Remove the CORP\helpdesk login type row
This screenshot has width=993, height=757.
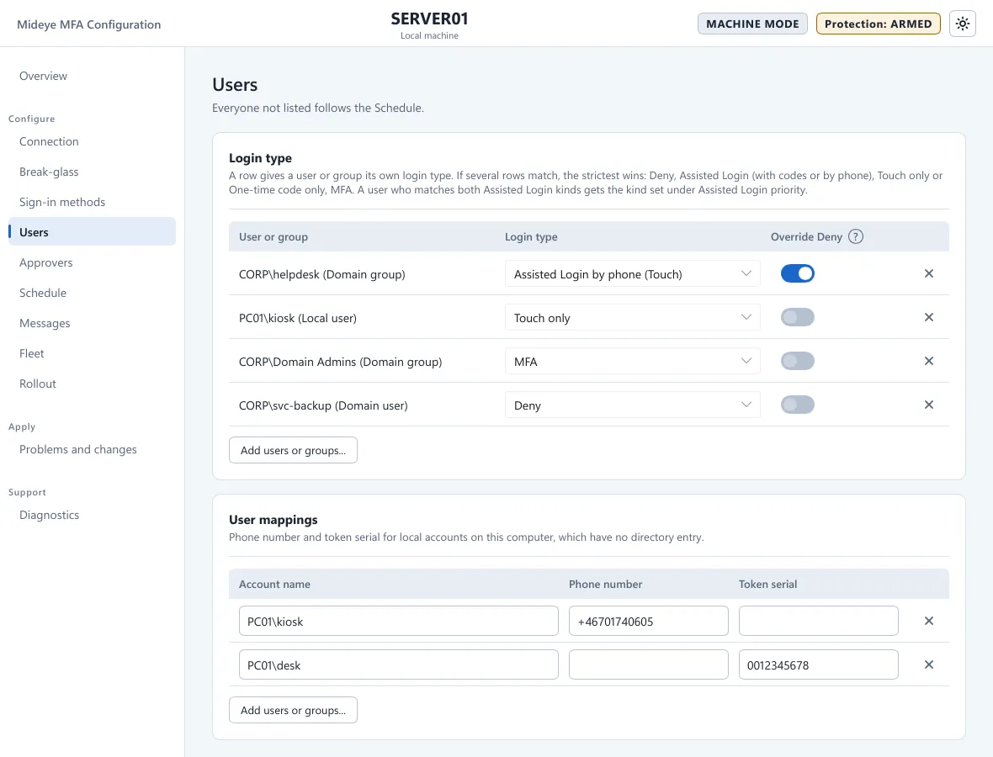coord(928,273)
